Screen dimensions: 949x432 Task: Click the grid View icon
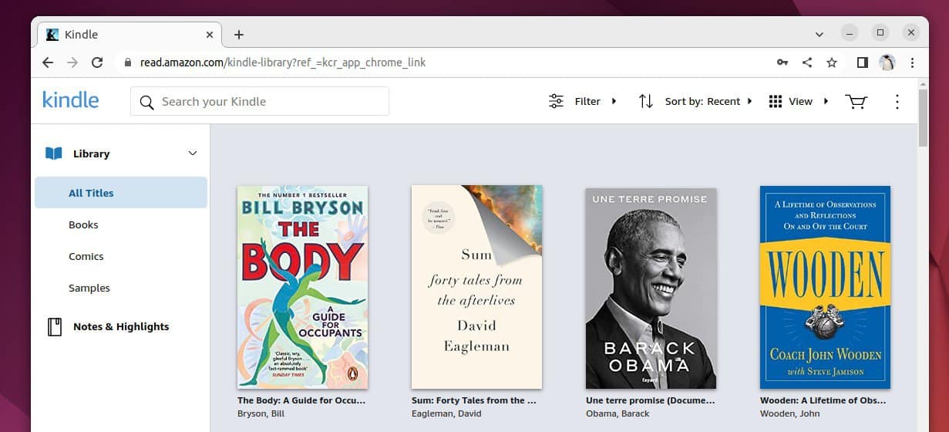(x=776, y=101)
